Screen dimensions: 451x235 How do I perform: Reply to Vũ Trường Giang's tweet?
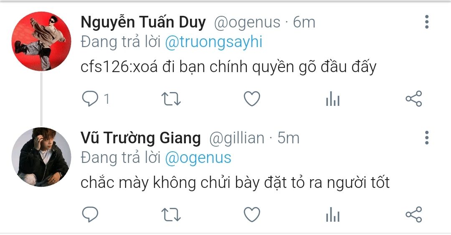(x=90, y=214)
